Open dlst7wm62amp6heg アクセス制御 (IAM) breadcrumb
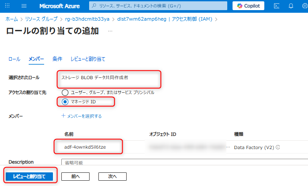Screen dimensions: 308x186 (165, 19)
